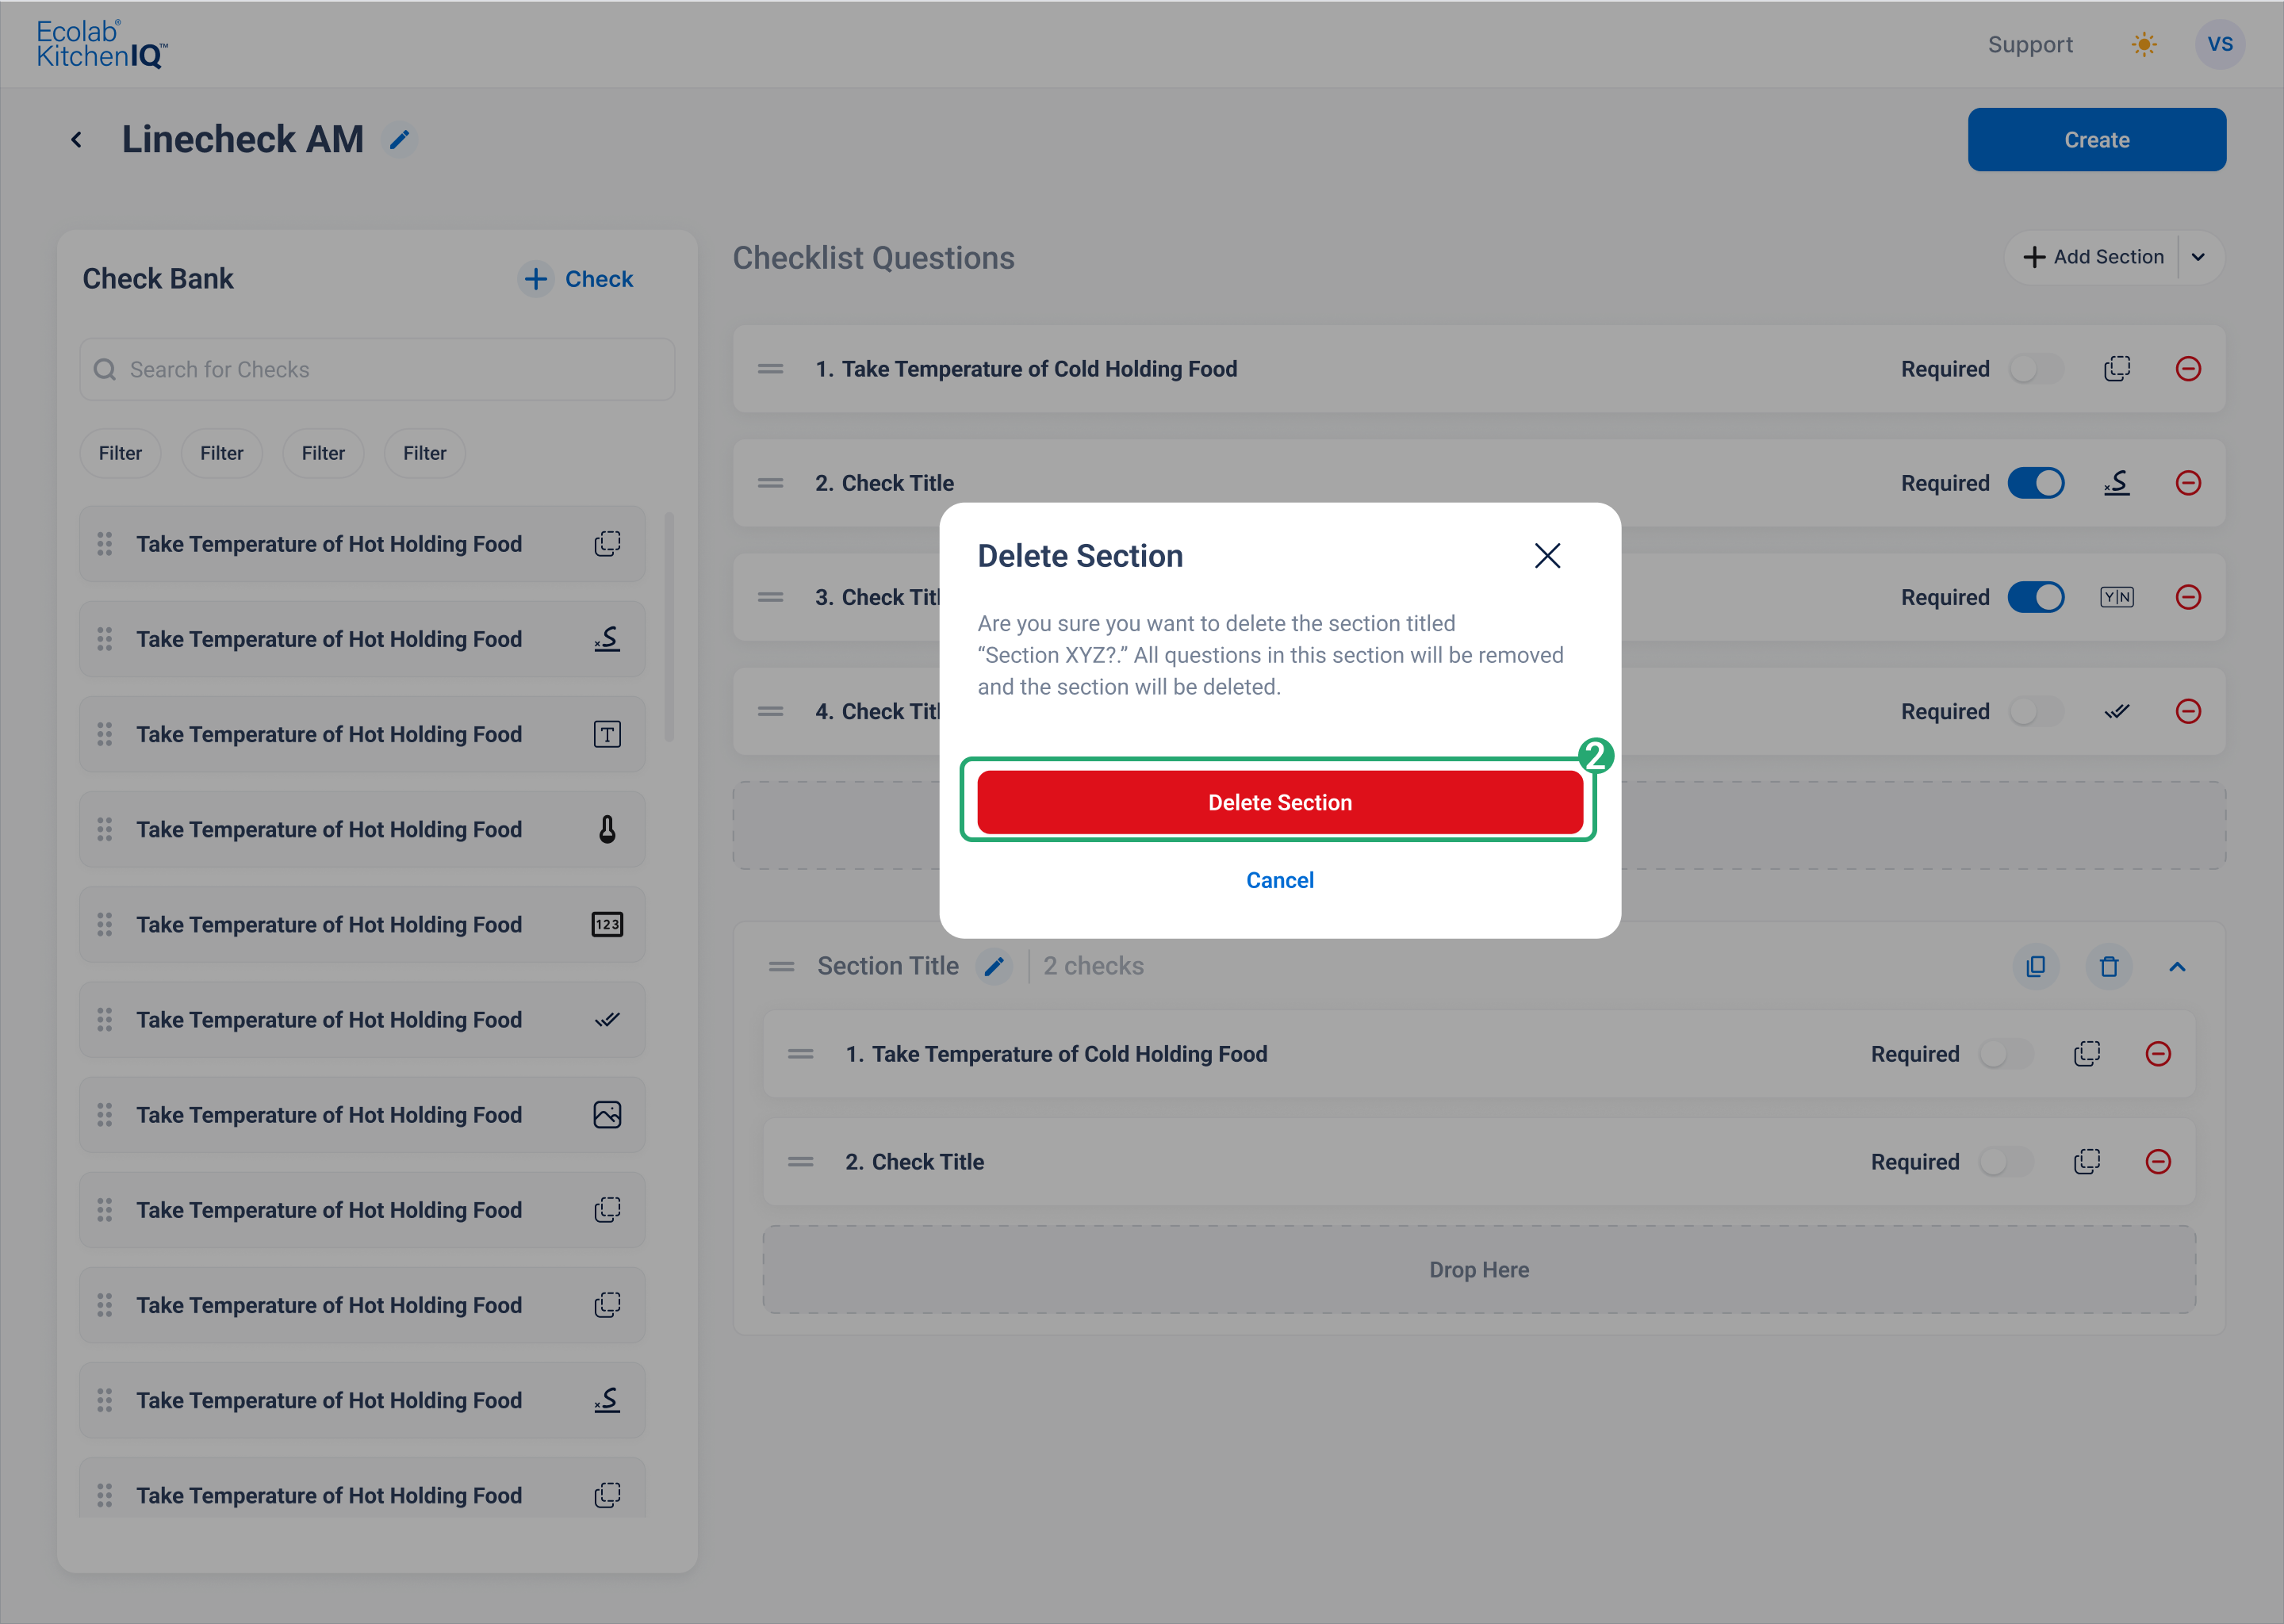2284x1624 pixels.
Task: Select the fourth Filter chip
Action: (425, 453)
